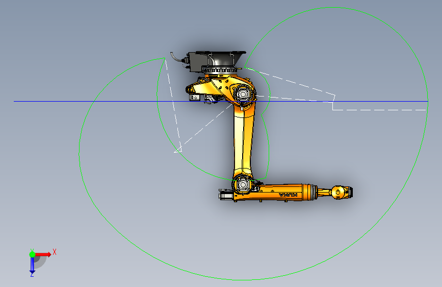The width and height of the screenshot is (442, 287).
Task: Click the blue Z axis arrow of the triad
Action: (x=32, y=266)
